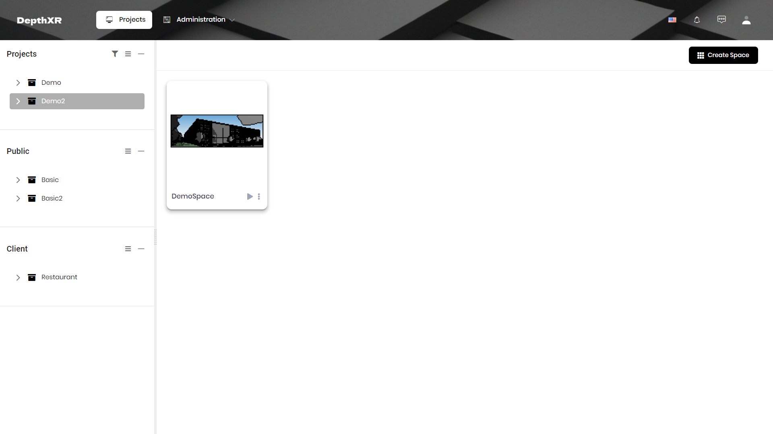
Task: Collapse the Public panel with minus icon
Action: tap(141, 151)
